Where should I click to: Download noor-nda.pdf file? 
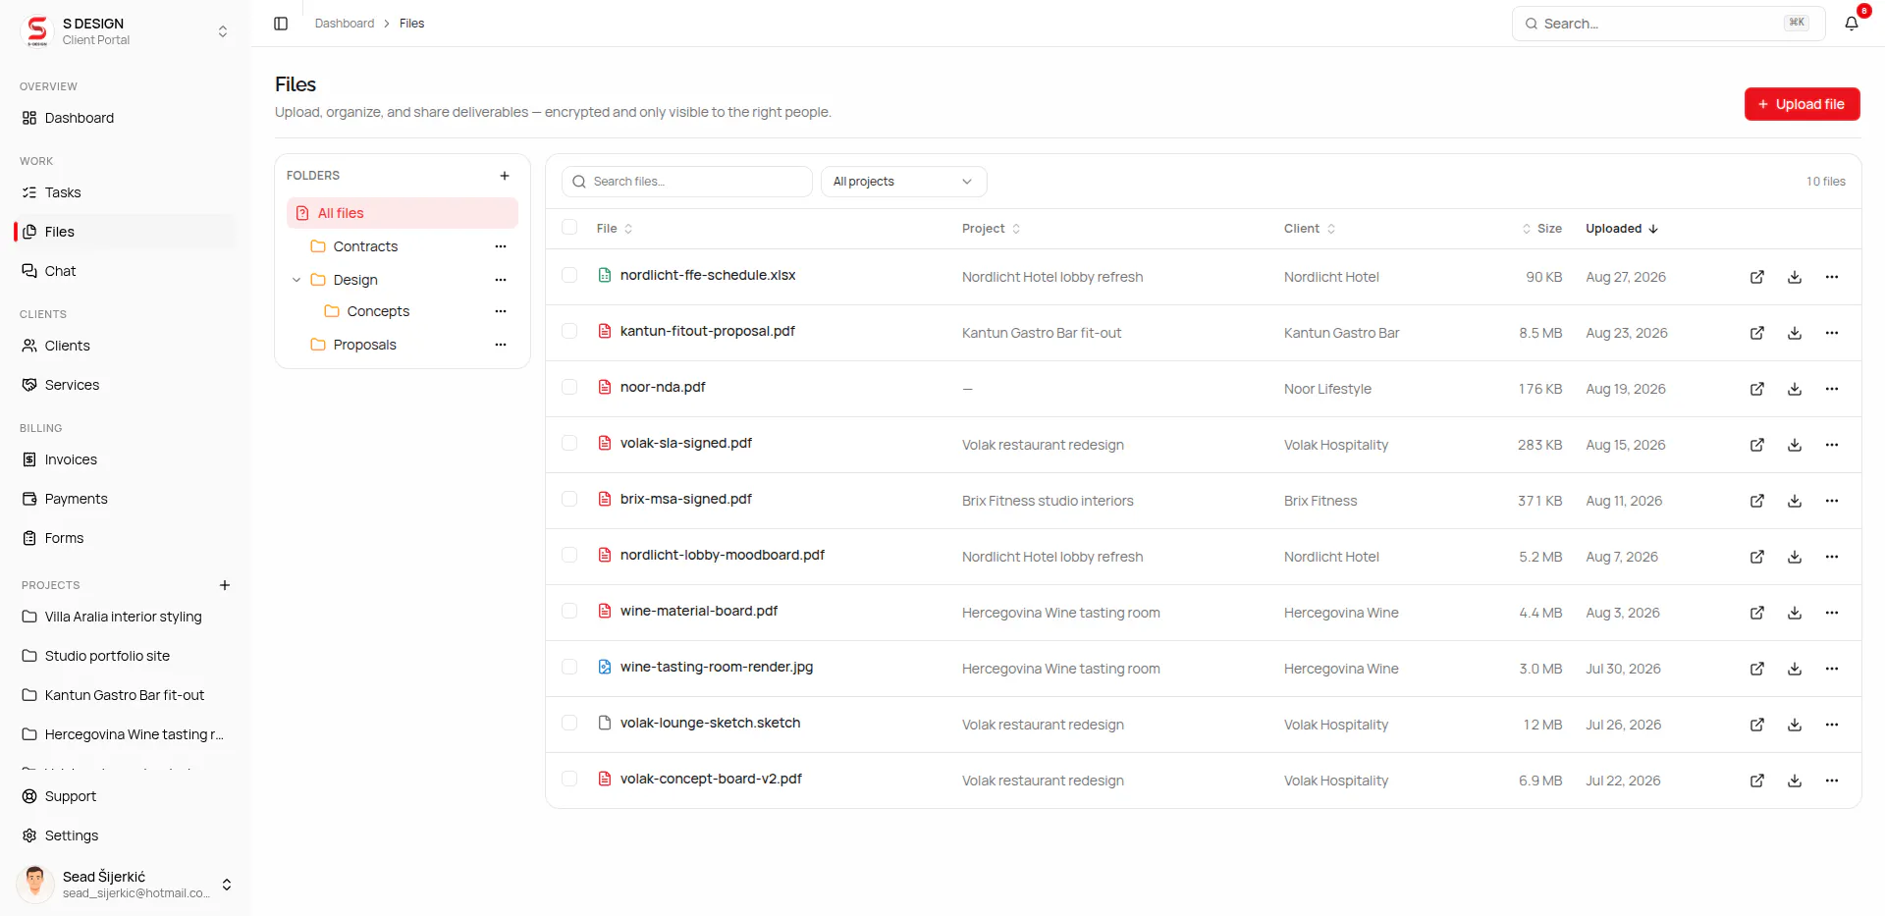(1795, 389)
